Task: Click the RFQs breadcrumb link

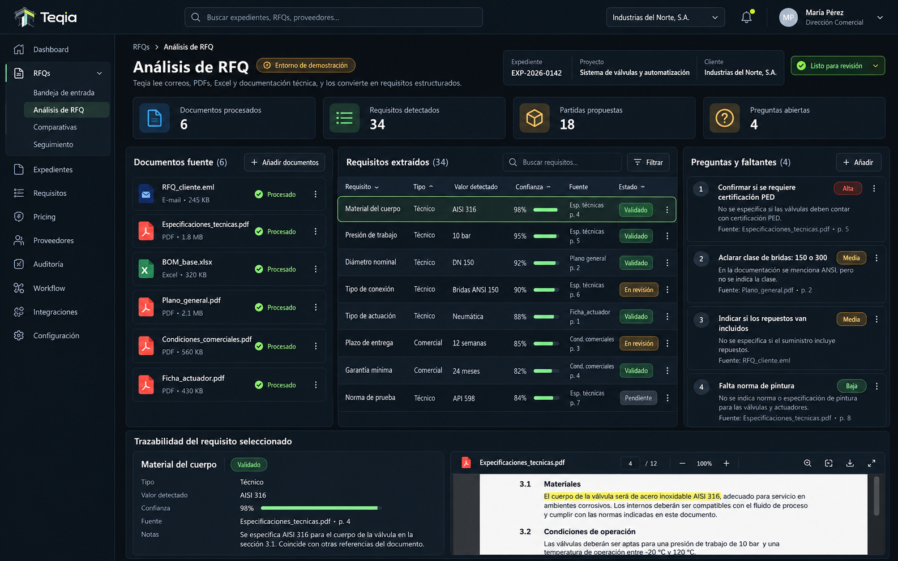Action: tap(141, 47)
